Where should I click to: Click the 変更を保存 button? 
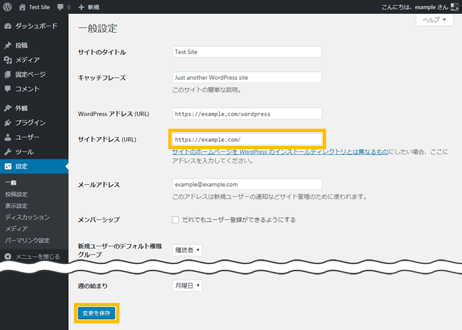pyautogui.click(x=96, y=312)
